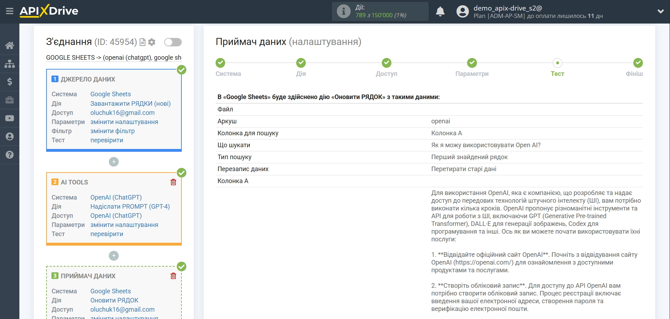Click перевірити in Data Source block
Screen dimensions: 670x319
point(107,140)
